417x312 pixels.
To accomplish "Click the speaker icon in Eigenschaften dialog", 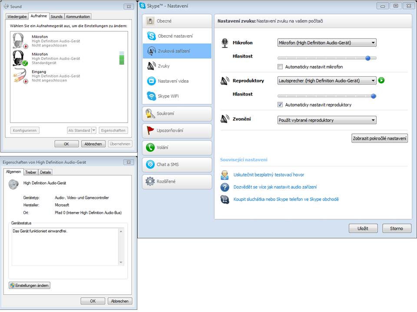I will [13, 184].
